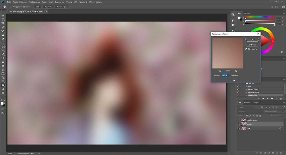Image resolution: width=286 pixels, height=155 pixels.
Task: Select the Zoom magnifier tool in toolbar
Action: (3, 89)
